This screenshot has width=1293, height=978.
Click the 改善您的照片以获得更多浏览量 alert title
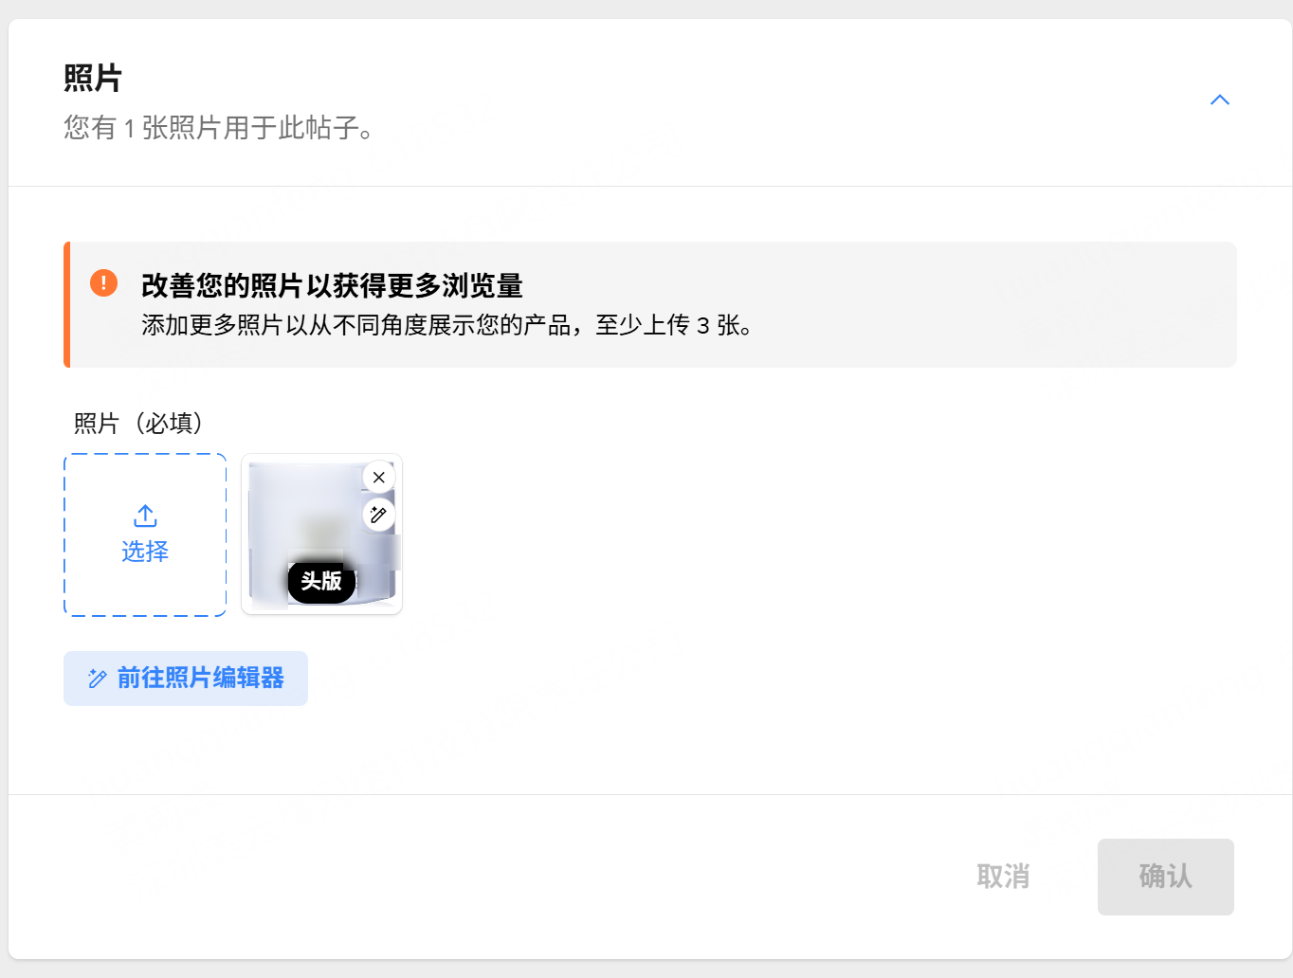coord(332,285)
